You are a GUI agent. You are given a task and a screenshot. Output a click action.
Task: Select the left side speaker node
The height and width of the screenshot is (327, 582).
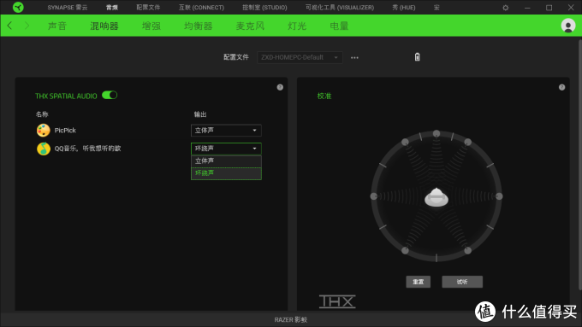[373, 196]
